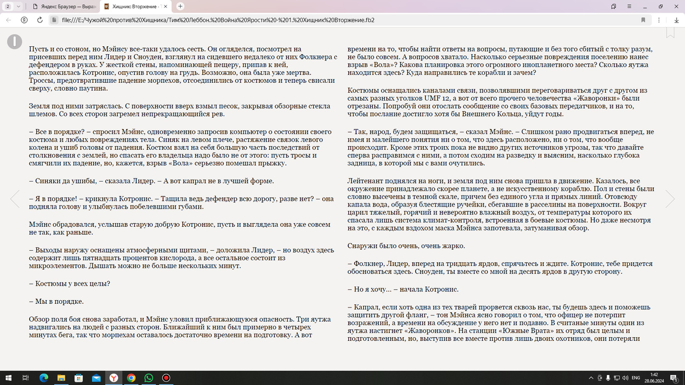
Task: Open a new tab with plus button
Action: tap(180, 6)
